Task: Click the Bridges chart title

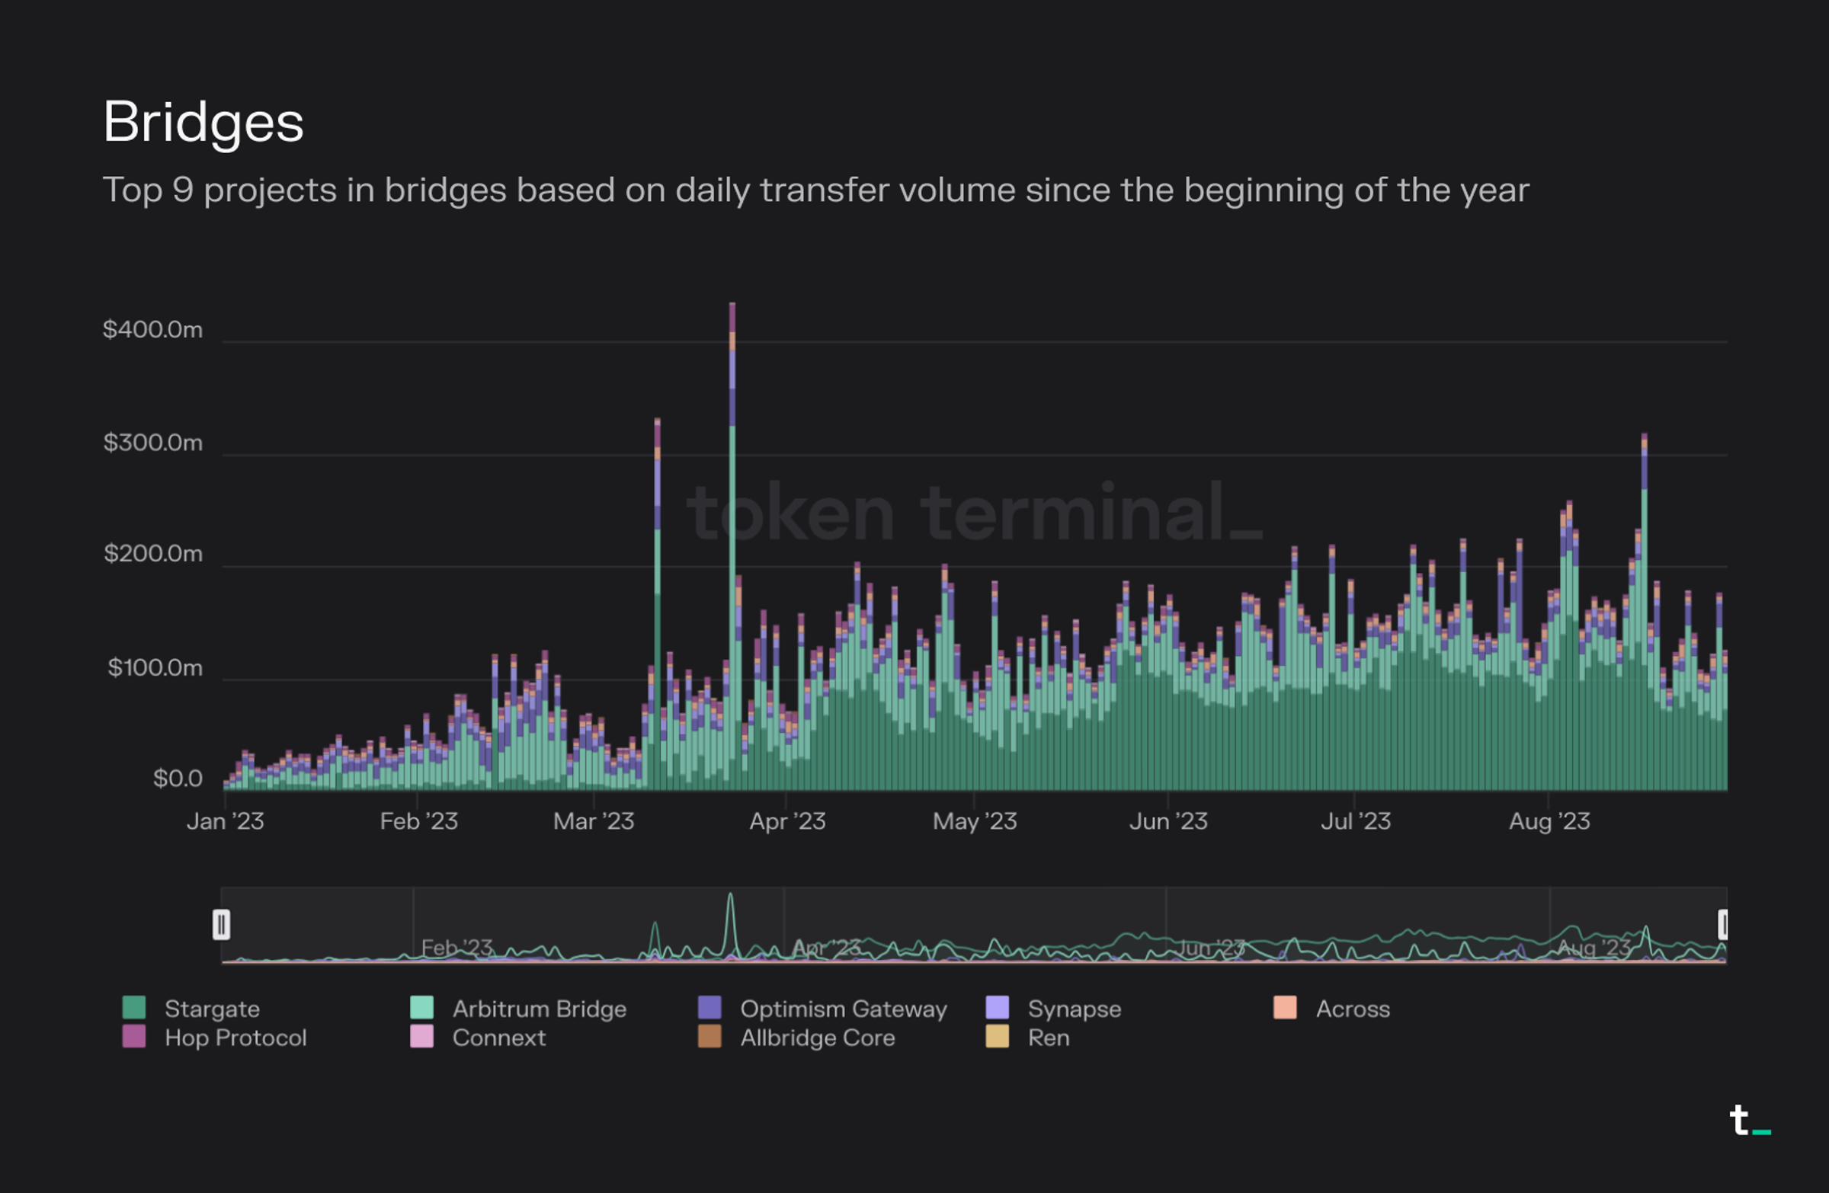Action: 203,122
